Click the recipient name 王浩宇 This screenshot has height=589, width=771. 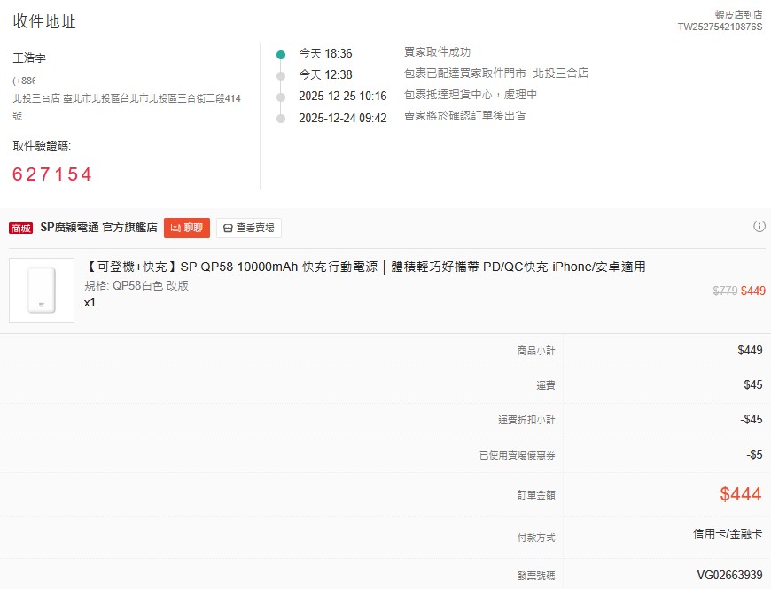[x=29, y=58]
